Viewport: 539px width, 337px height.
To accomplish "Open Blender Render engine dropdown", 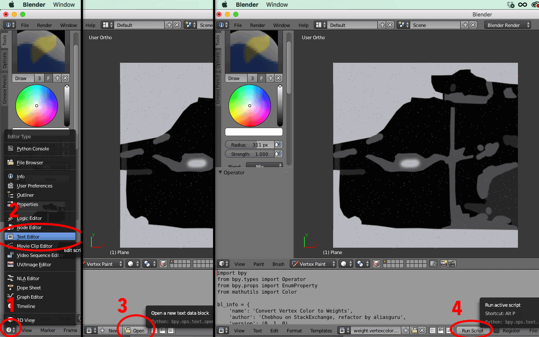I will pyautogui.click(x=507, y=25).
